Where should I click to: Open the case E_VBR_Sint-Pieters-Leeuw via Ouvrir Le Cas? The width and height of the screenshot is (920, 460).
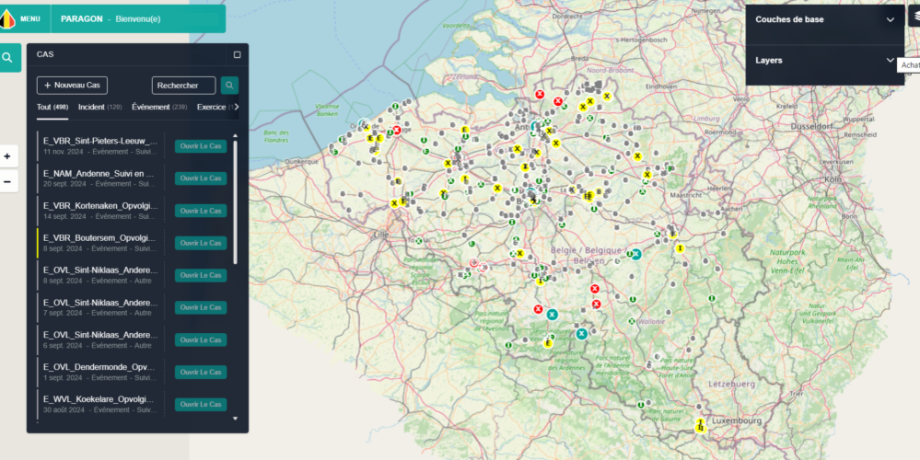pyautogui.click(x=201, y=146)
